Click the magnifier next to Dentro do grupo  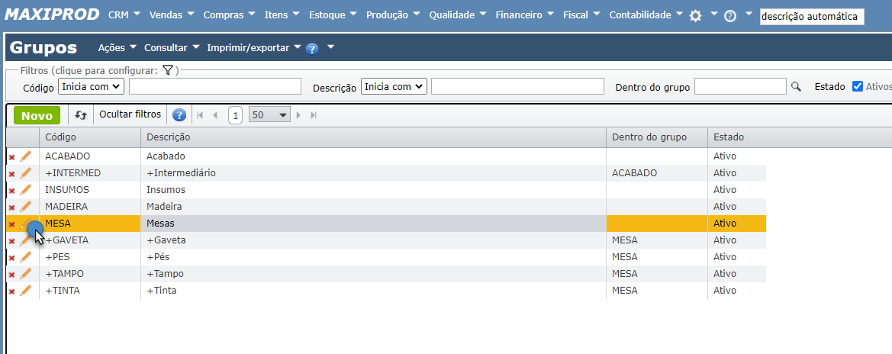(796, 87)
